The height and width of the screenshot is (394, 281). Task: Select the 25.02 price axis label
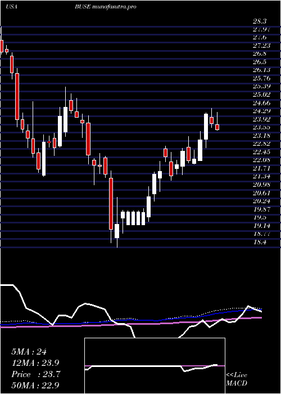262,95
